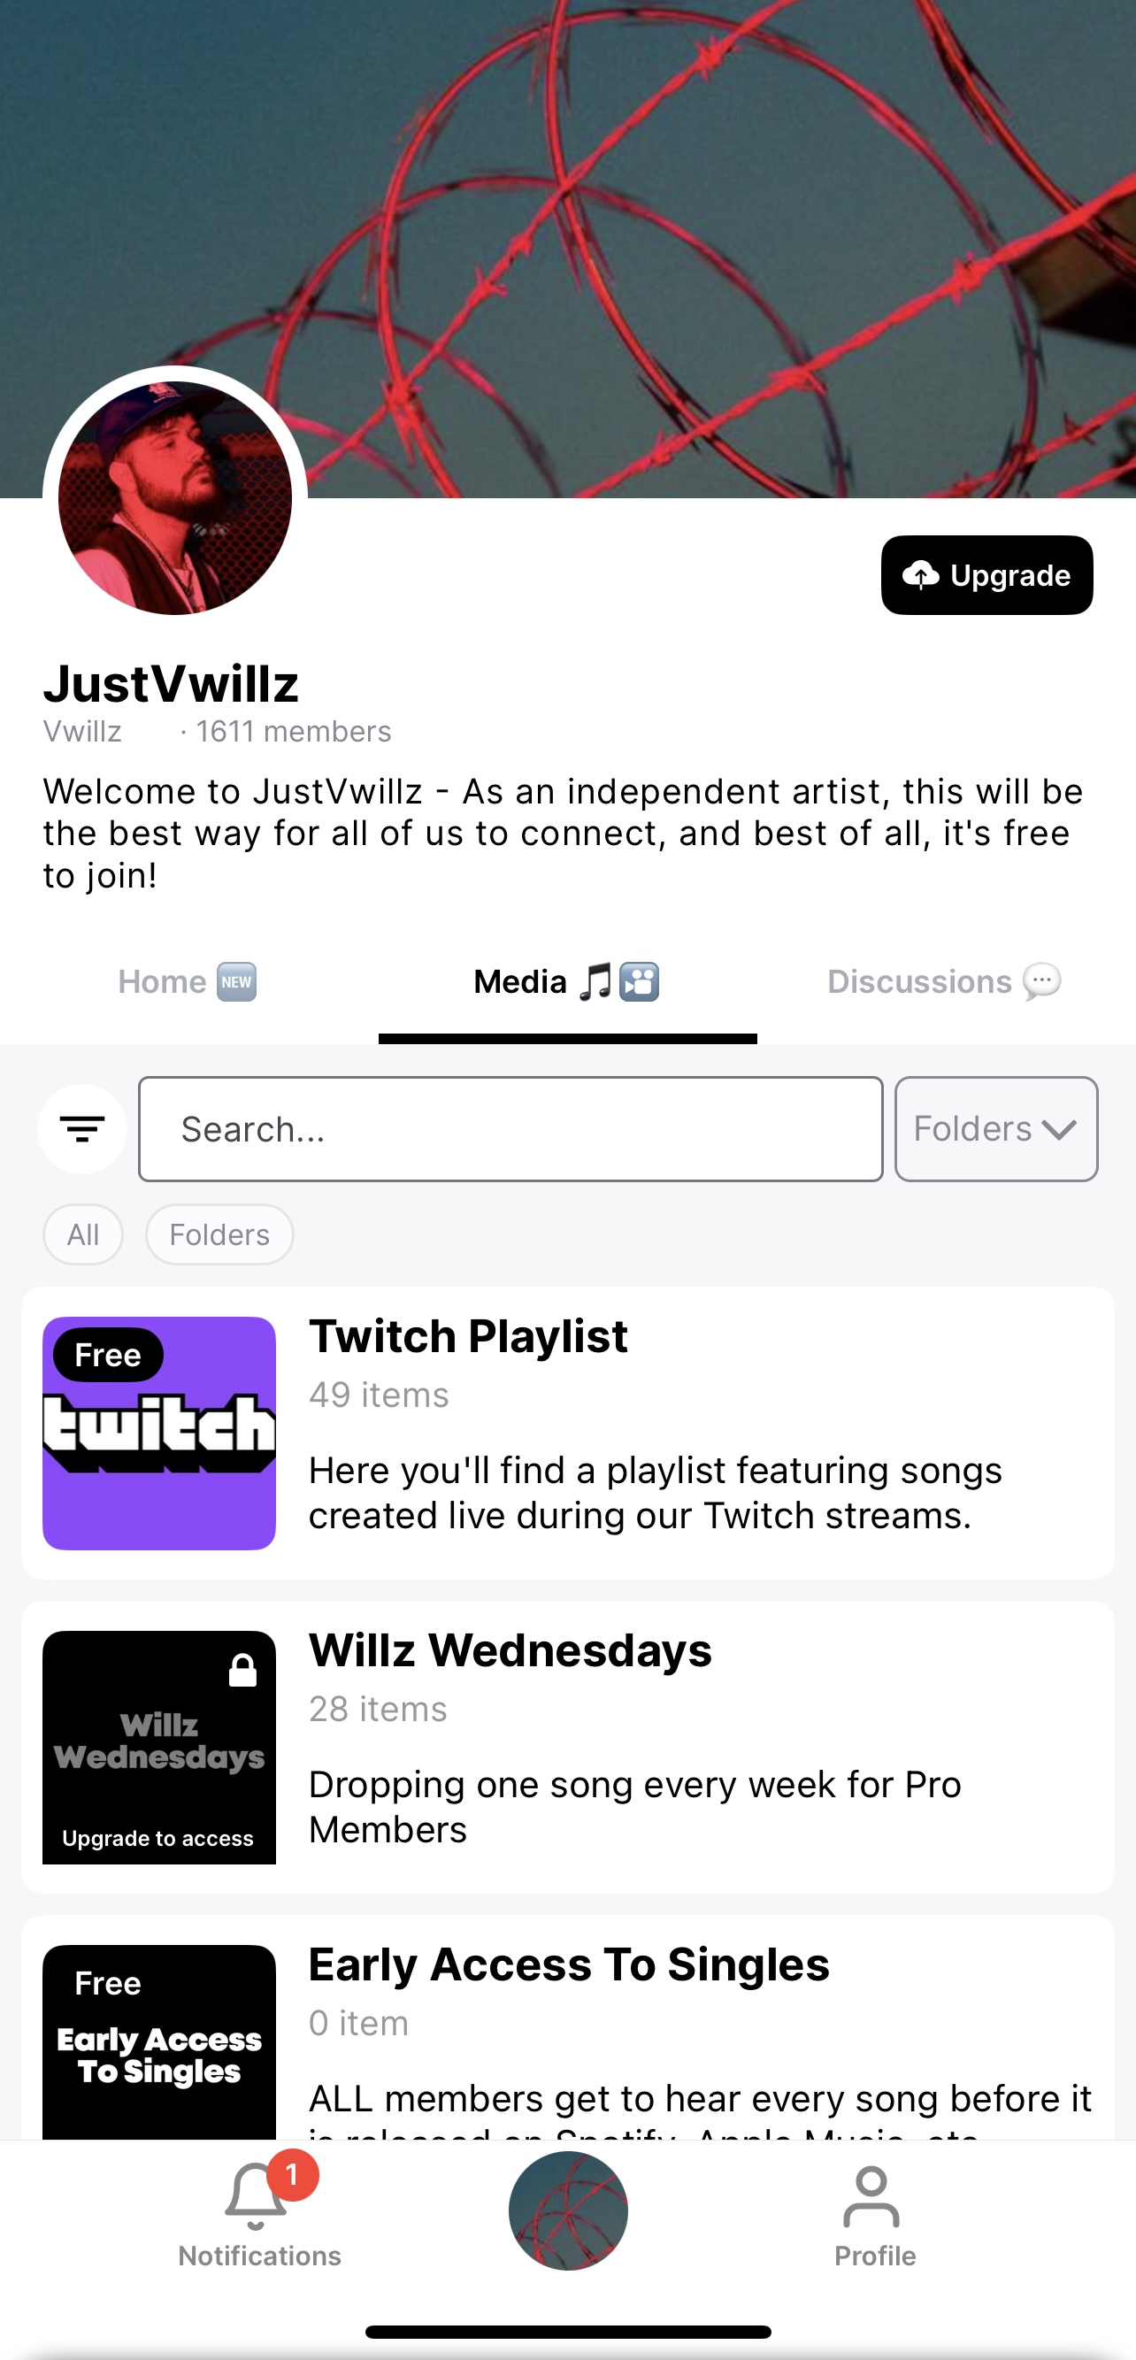Screen dimensions: 1136x2360
Task: Tap JustVwillz circular profile picture
Action: click(175, 497)
